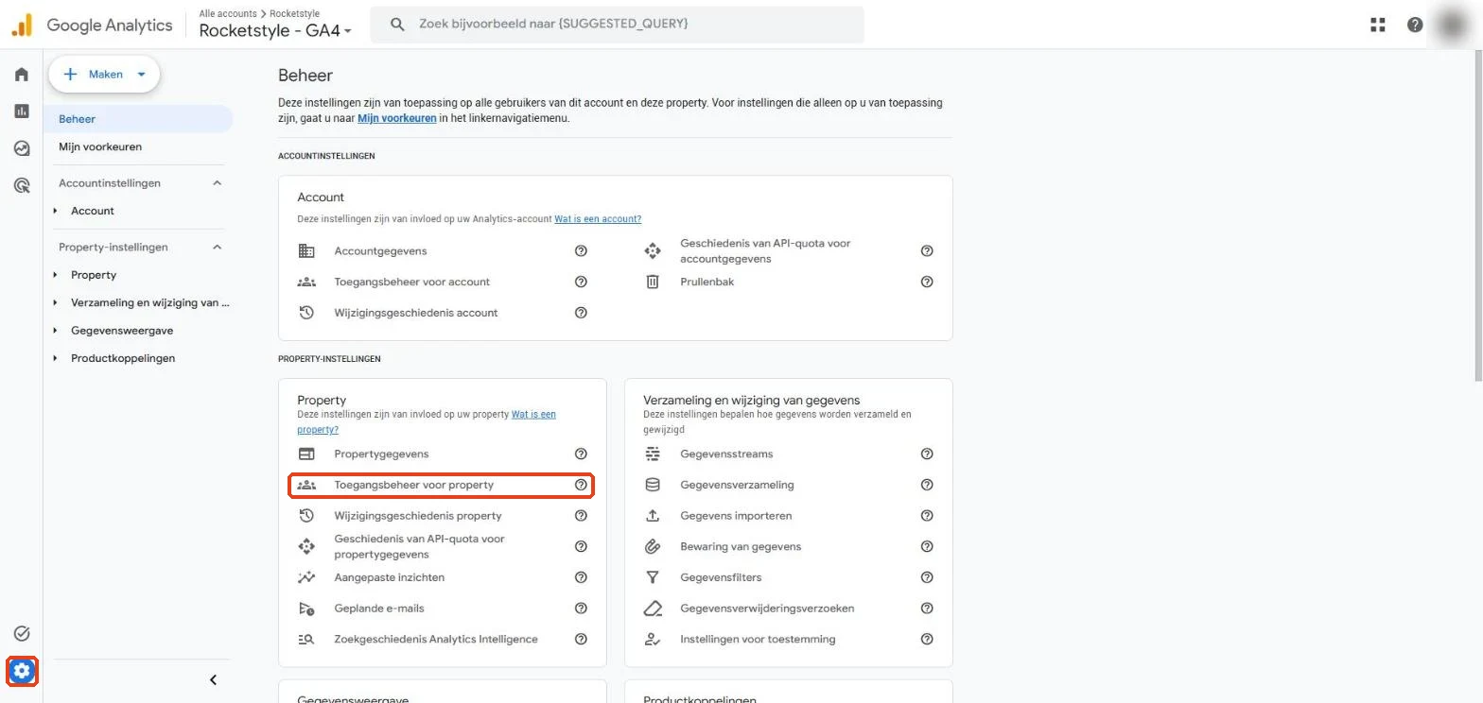Open Toegangsbeheer voor property
Image resolution: width=1483 pixels, height=703 pixels.
[441, 485]
